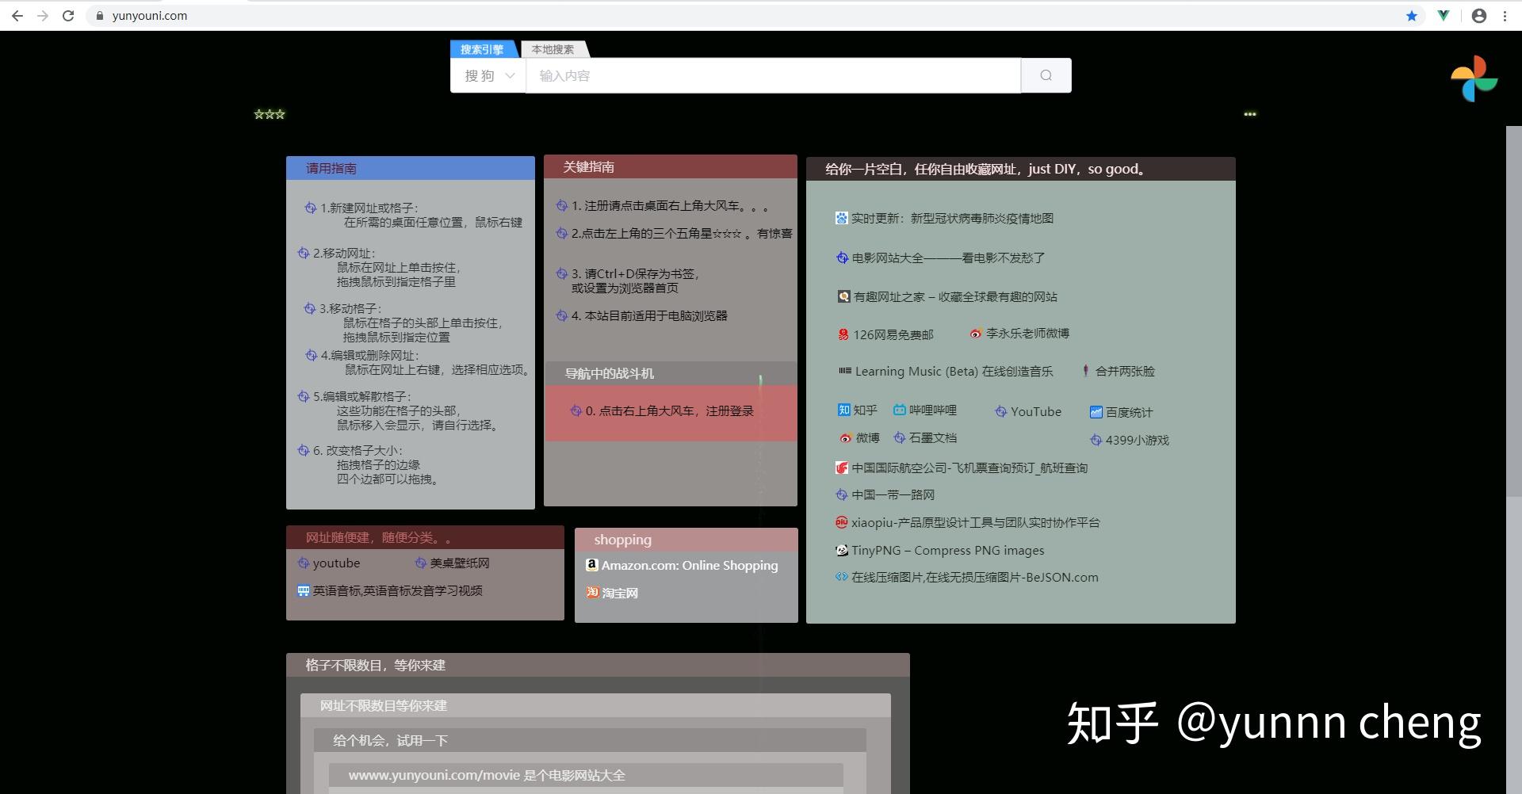This screenshot has height=794, width=1522.
Task: Click the 知乎 icon link
Action: click(x=858, y=410)
